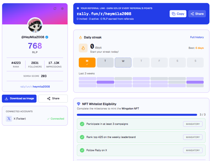
Task: Select the Friday streak day tile
Action: (159, 62)
